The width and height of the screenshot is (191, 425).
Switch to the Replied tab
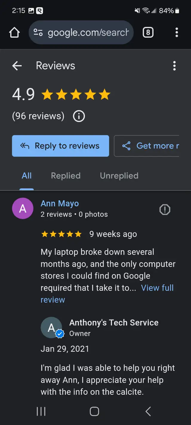point(66,176)
